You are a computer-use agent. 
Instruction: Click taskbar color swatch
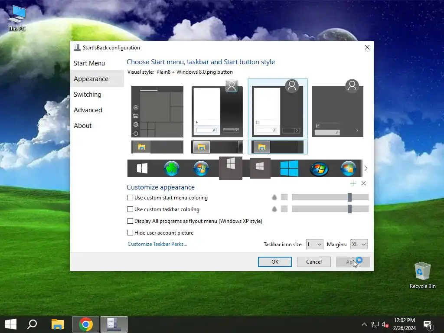tap(284, 209)
